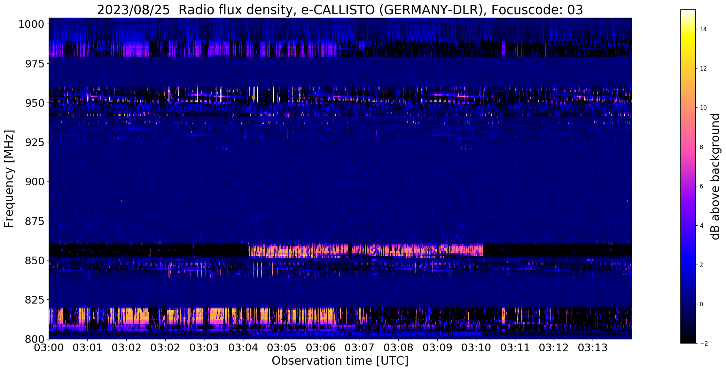Image resolution: width=726 pixels, height=371 pixels.
Task: Click the colorbar tick value 2
Action: pos(702,265)
